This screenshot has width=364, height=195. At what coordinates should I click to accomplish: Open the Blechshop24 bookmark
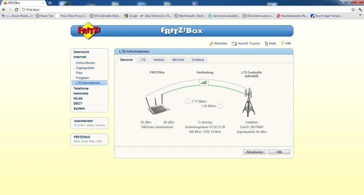[190, 16]
